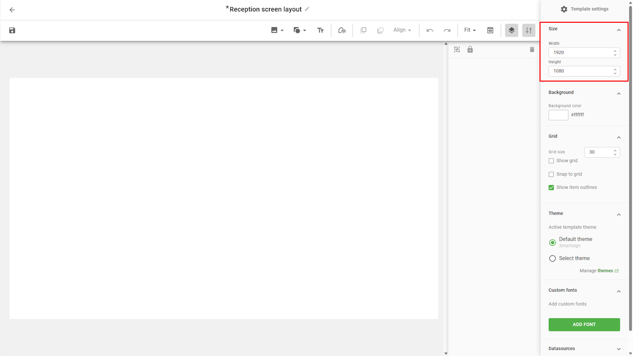The image size is (633, 356).
Task: Click the lock layer icon
Action: click(x=470, y=49)
